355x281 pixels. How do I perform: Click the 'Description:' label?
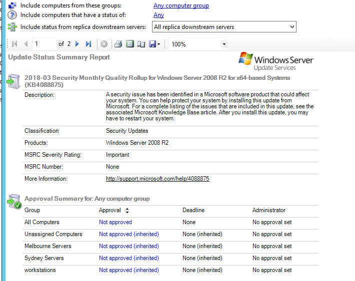point(39,95)
